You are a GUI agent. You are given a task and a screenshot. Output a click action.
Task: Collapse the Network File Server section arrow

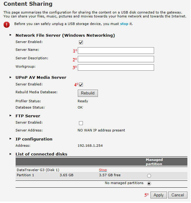pyautogui.click(x=11, y=35)
